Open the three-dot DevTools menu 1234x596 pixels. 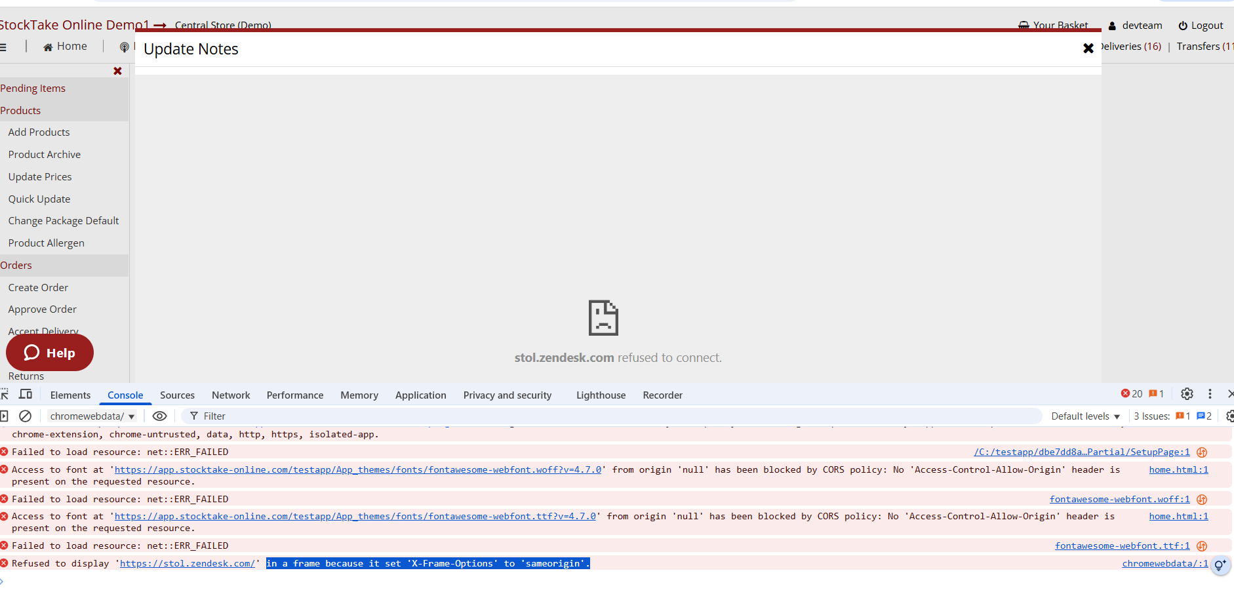pos(1210,394)
